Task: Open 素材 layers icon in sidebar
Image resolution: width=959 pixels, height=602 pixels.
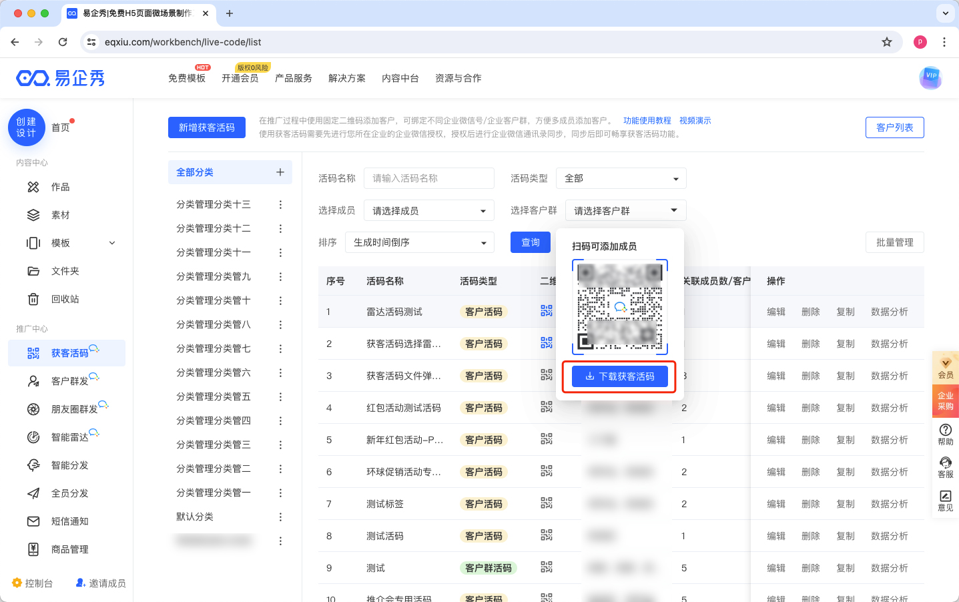Action: (x=33, y=215)
